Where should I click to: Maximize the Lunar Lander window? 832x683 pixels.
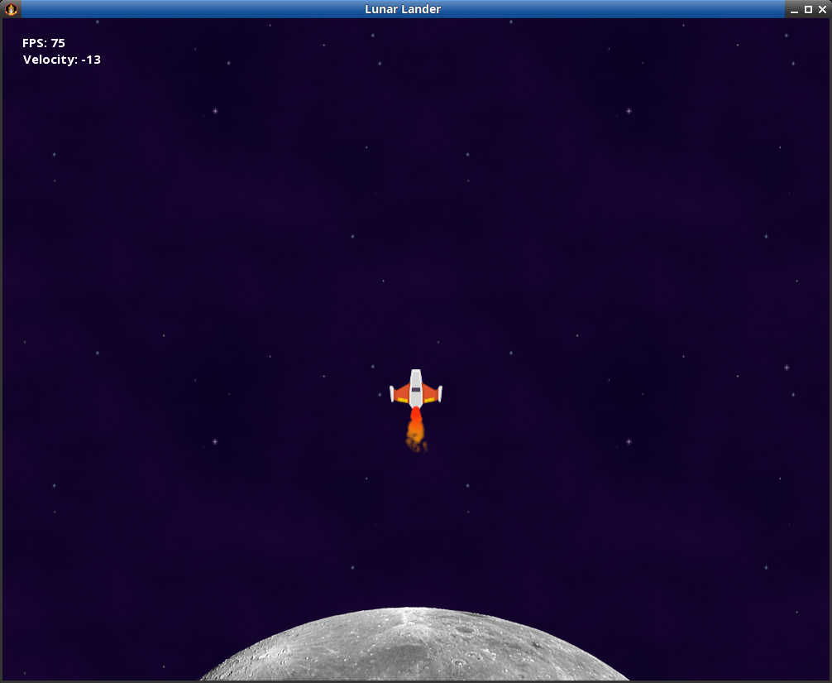click(x=808, y=10)
